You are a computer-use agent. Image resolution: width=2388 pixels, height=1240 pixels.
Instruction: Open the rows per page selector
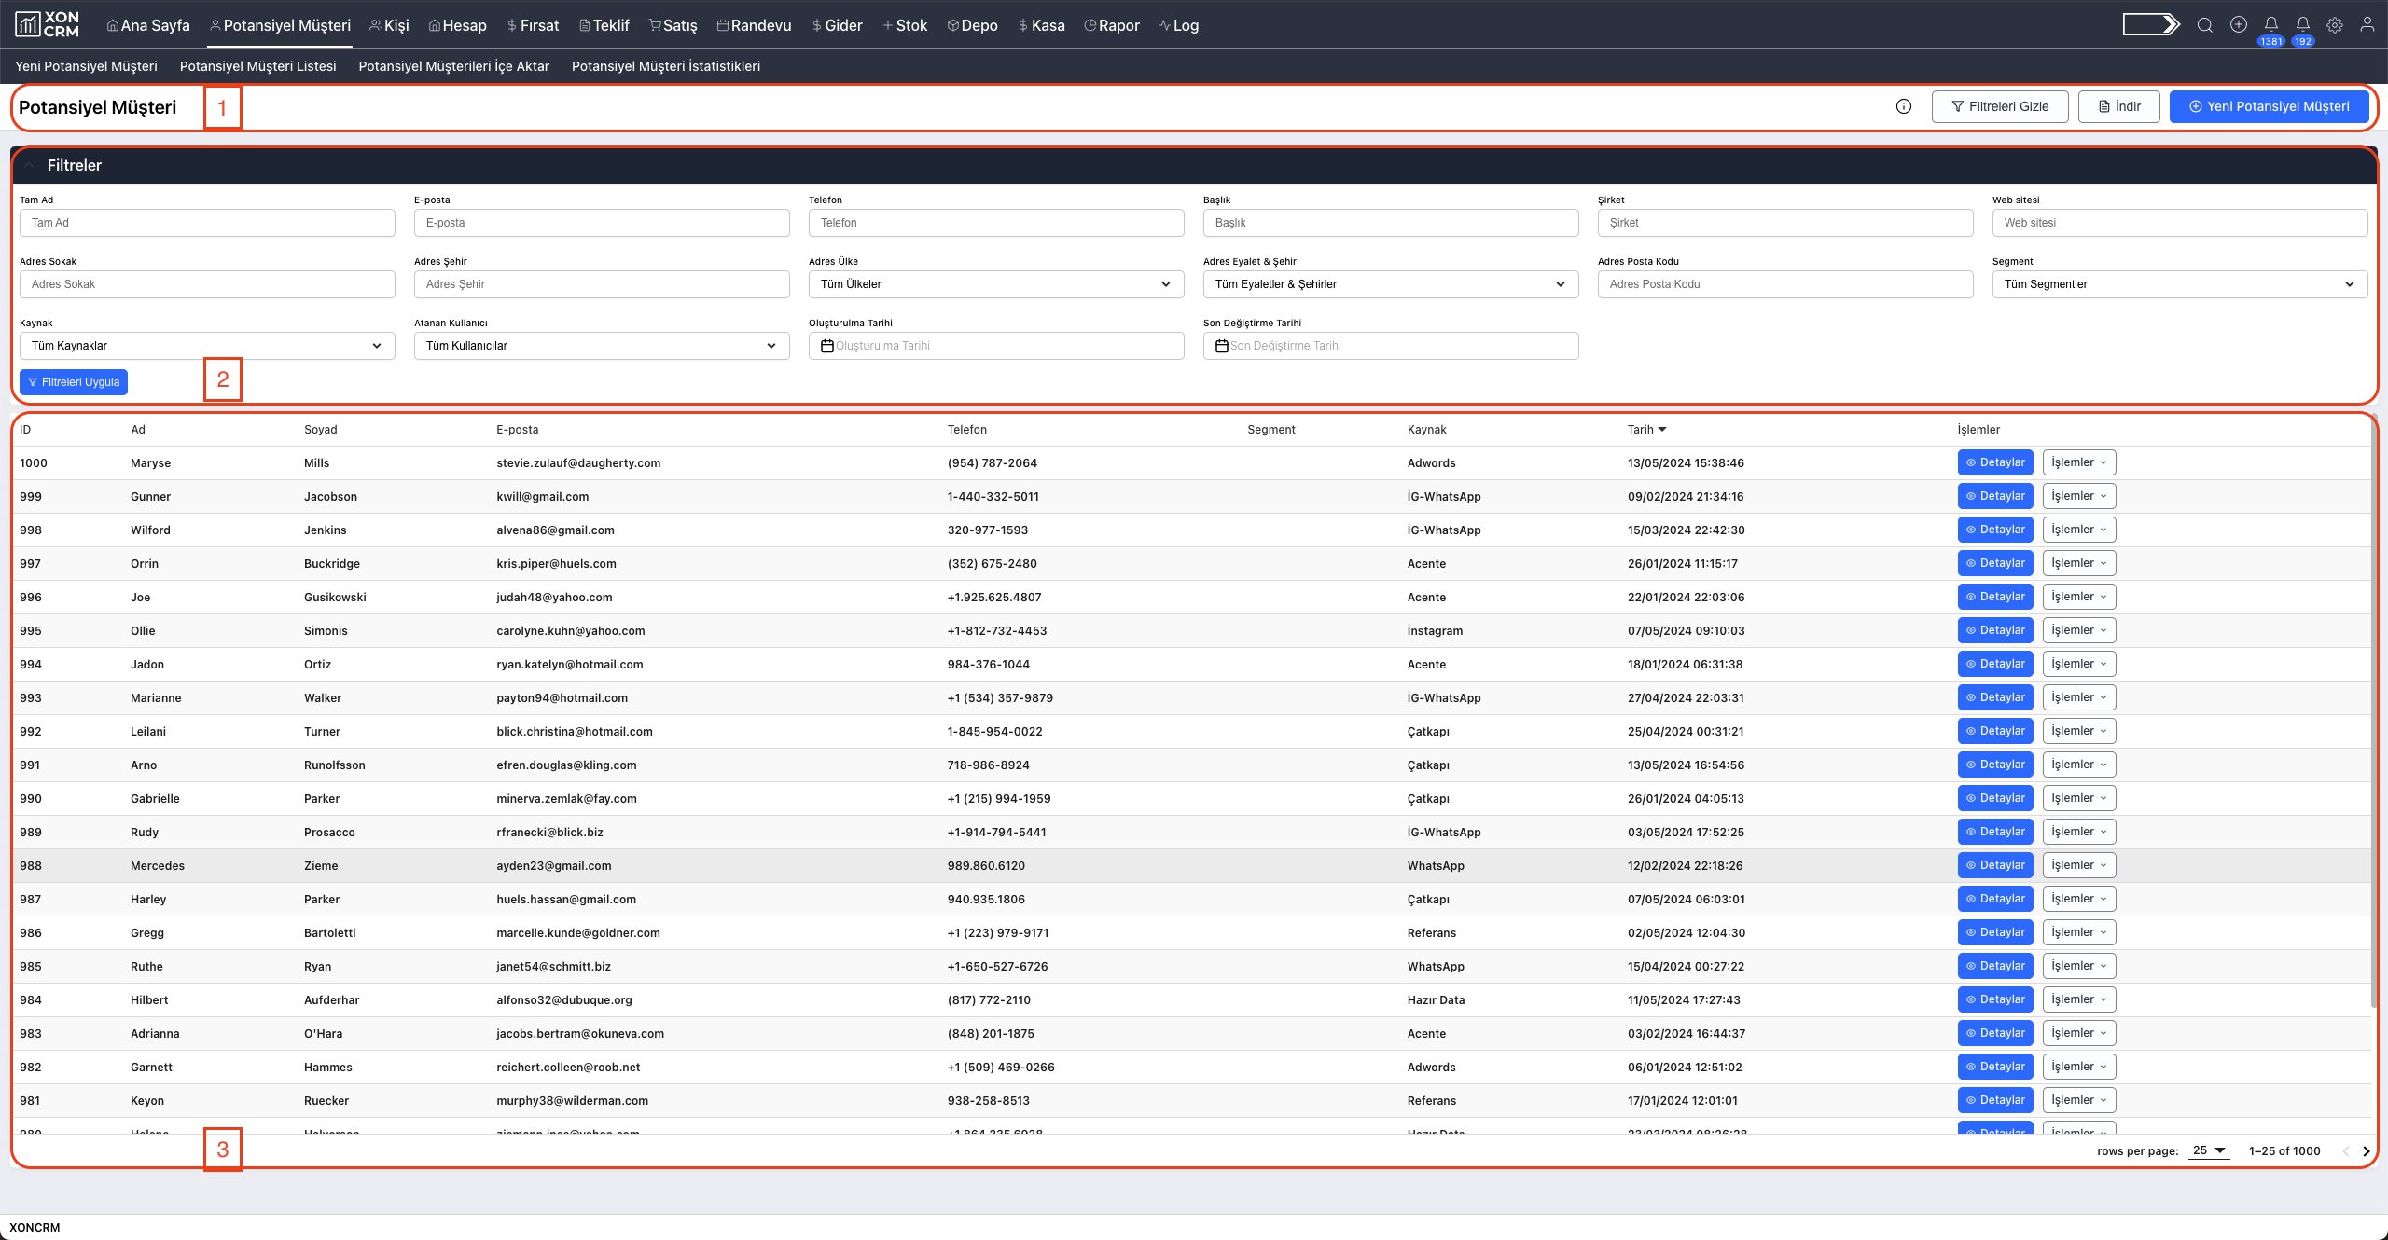[2209, 1150]
